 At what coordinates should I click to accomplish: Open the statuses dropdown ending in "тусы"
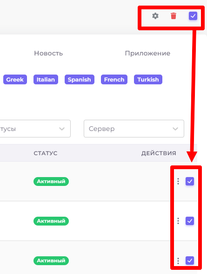[35, 129]
